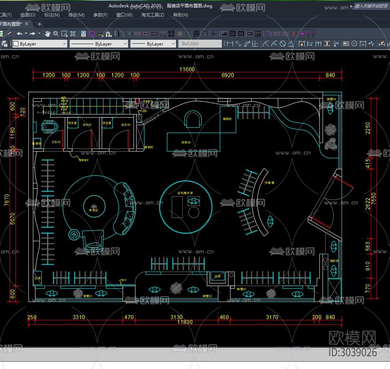
Task: Click the Tolerance icon
Action: [x=346, y=44]
